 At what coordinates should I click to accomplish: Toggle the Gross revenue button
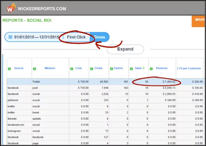99,37
